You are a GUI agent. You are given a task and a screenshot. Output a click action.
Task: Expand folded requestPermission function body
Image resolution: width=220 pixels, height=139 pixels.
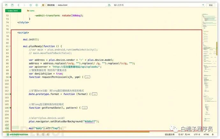87,77
